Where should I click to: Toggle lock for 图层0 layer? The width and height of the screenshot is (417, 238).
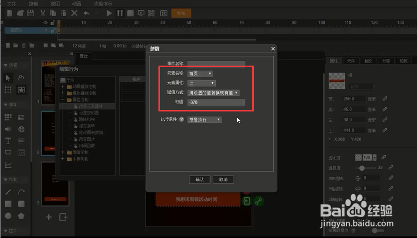pos(53,31)
